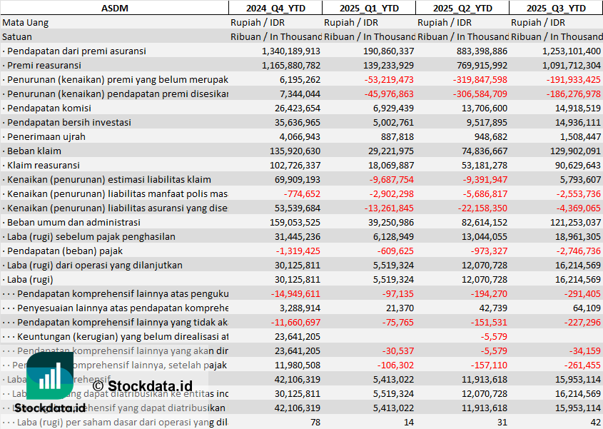Screen dimensions: 603x429
Task: Pick the 2025_Q3_YTD column header
Action: [x=556, y=8]
